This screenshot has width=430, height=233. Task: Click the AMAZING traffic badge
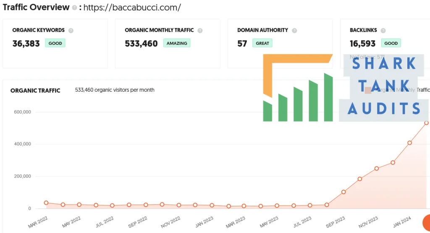177,43
